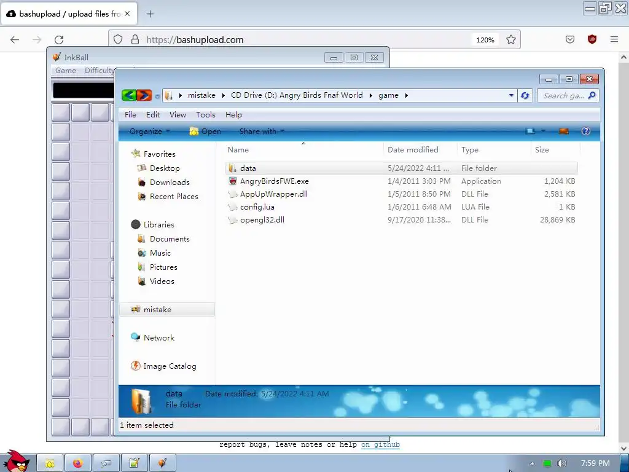Click Firefox back arrow
The image size is (629, 472).
point(15,40)
